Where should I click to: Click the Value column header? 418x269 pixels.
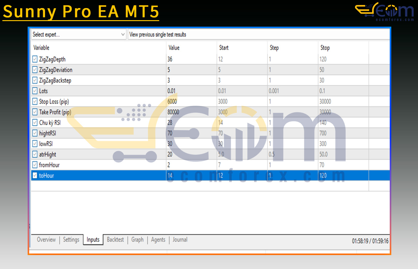(174, 48)
